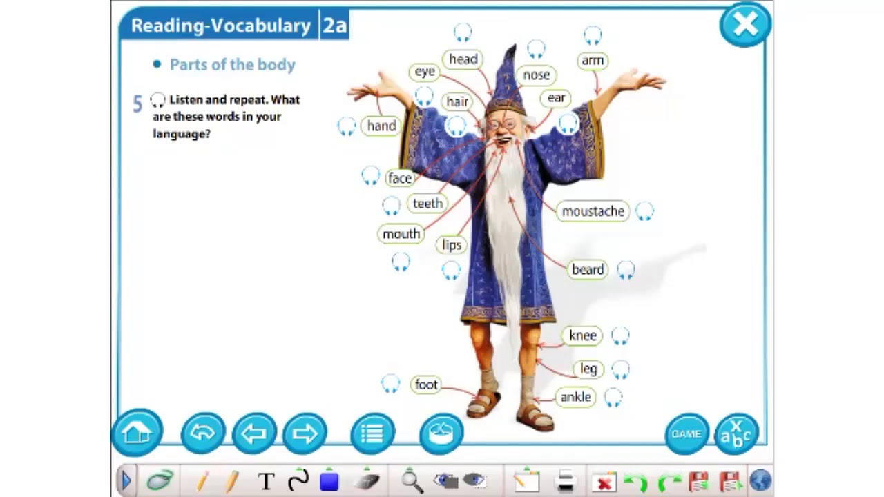
Task: Play the instruction audio headphone beside 5
Action: [157, 101]
